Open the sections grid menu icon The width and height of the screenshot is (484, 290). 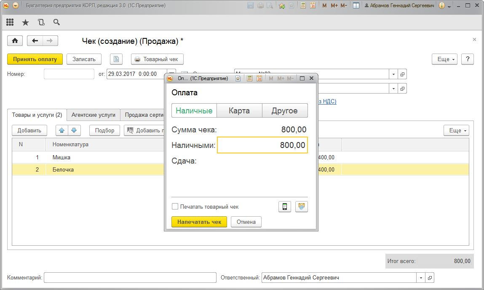[x=10, y=22]
